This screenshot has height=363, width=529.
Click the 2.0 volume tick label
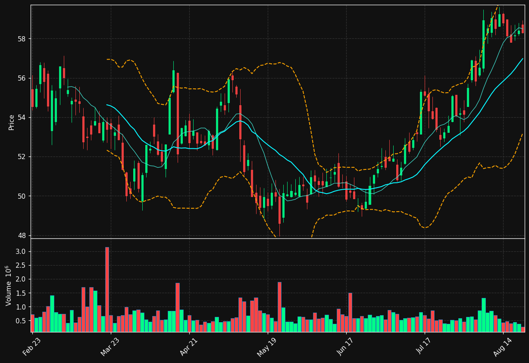(x=22, y=279)
